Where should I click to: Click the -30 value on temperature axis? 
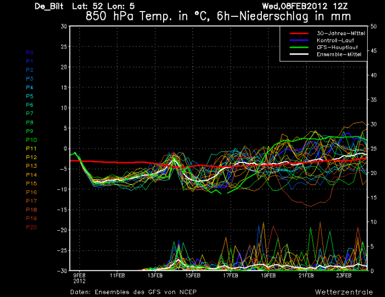point(62,271)
